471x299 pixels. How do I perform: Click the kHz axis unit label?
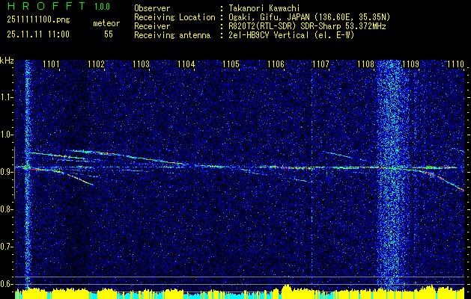pos(7,61)
